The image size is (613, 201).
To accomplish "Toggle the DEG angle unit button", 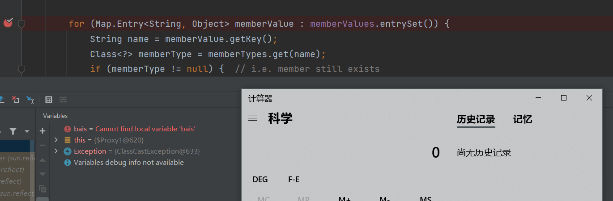I will (260, 180).
